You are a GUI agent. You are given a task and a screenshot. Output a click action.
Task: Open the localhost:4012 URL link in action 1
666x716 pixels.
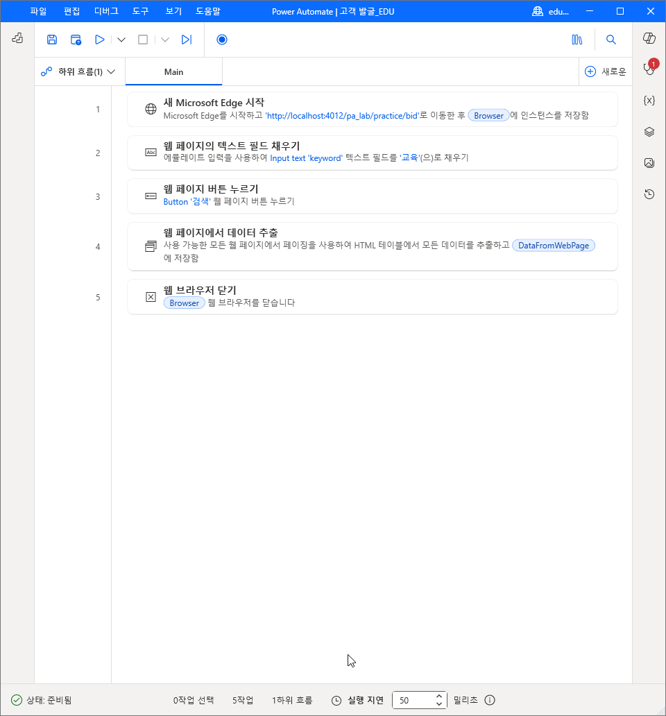pos(342,116)
